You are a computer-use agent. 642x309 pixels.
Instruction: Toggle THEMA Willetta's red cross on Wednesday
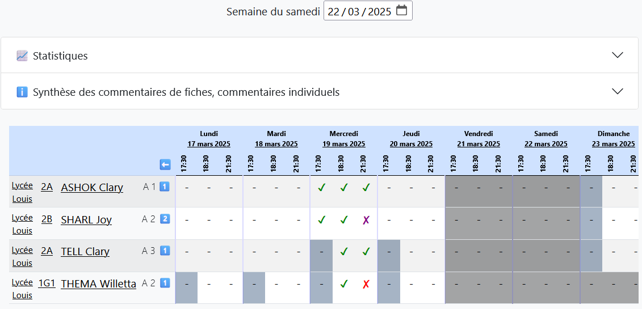click(366, 284)
